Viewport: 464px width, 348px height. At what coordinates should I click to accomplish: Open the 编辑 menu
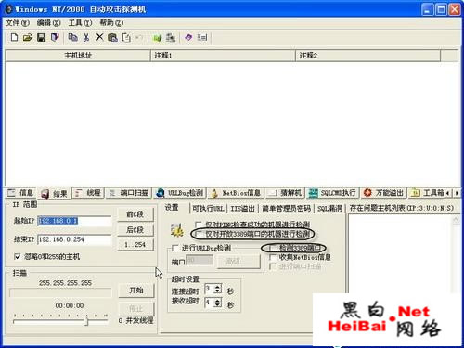pyautogui.click(x=48, y=23)
